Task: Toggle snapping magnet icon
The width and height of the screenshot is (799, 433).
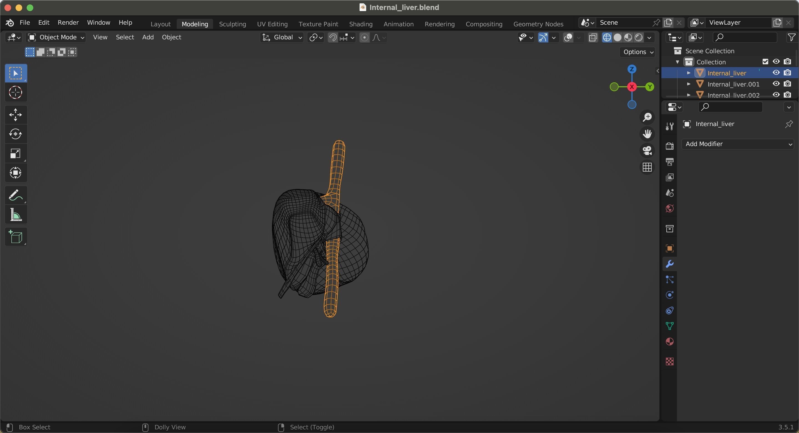Action: click(333, 37)
